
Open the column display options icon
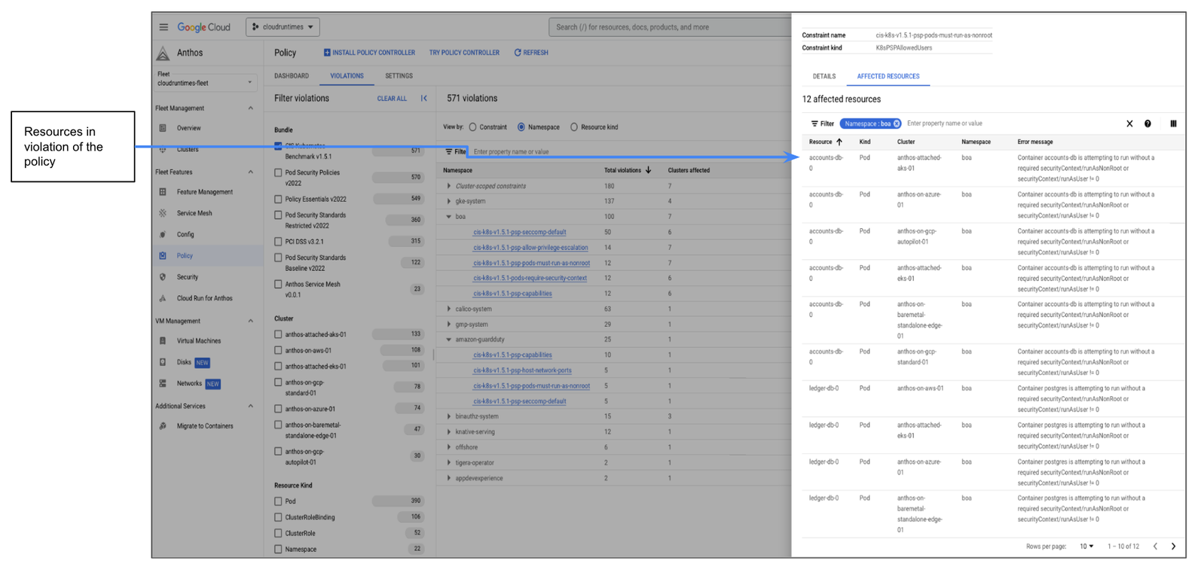[x=1173, y=123]
